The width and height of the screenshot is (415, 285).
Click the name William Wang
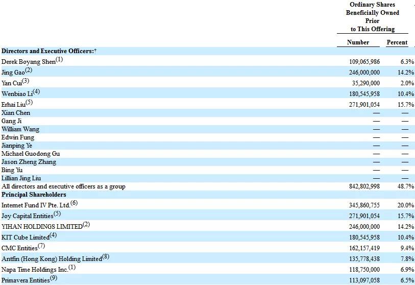pos(20,129)
